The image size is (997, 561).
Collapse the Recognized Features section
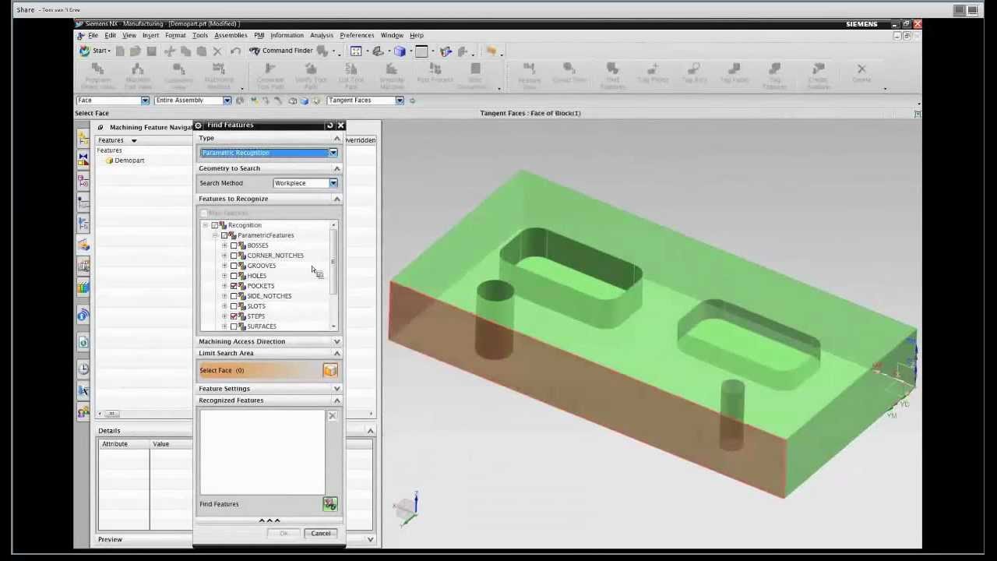point(336,400)
